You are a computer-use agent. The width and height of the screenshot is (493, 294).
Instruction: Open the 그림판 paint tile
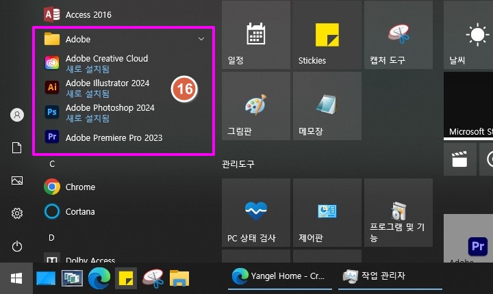tap(256, 106)
